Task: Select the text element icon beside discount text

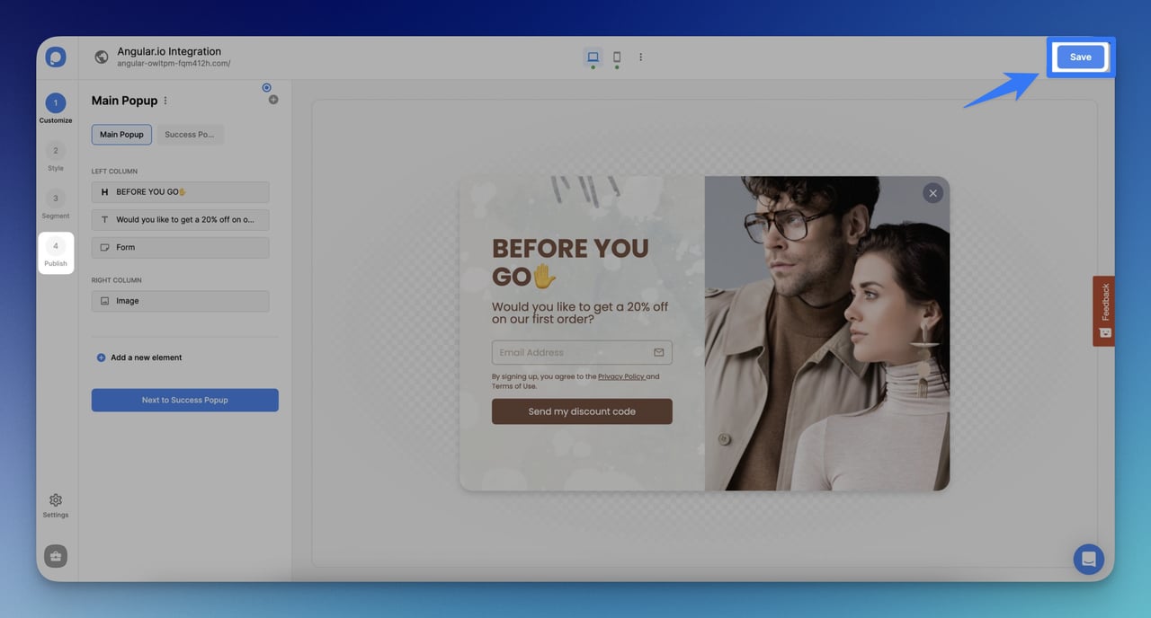Action: pyautogui.click(x=105, y=219)
